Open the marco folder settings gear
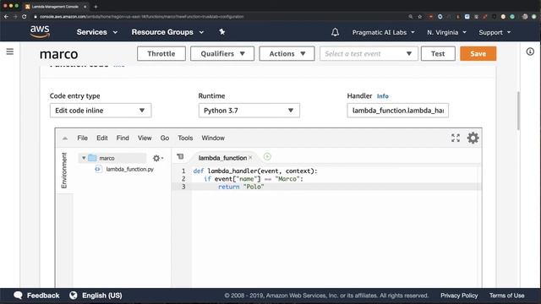The width and height of the screenshot is (541, 304). click(x=158, y=158)
